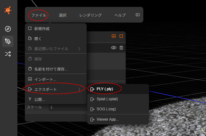The height and width of the screenshot is (136, 206).
Task: Toggle splat visibility with the eye icon
Action: (x=114, y=48)
